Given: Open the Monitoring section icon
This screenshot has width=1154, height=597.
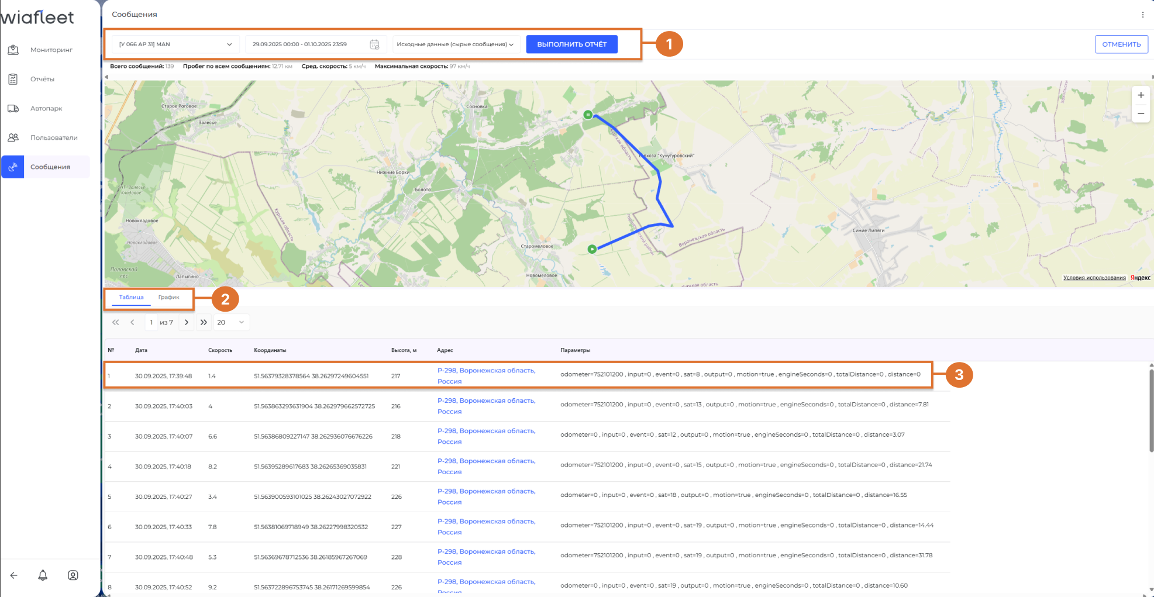Looking at the screenshot, I should pos(13,50).
